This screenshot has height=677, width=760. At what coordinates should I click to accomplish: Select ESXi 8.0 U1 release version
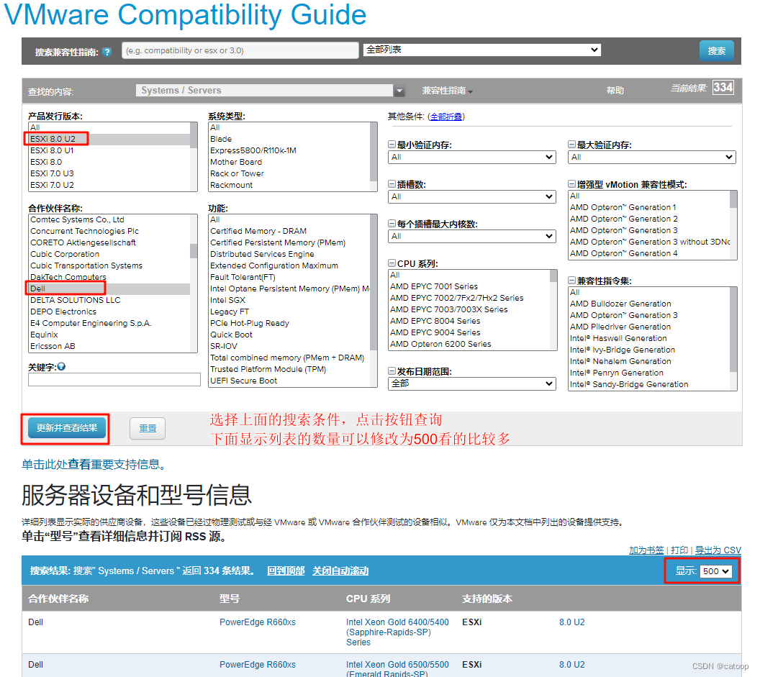pos(109,150)
